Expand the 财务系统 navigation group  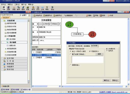click(14, 69)
